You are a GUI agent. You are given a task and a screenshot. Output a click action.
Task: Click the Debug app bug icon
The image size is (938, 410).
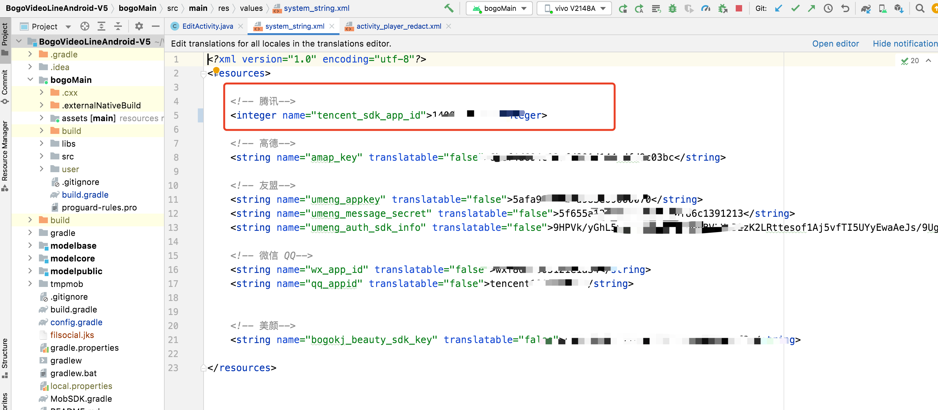672,8
